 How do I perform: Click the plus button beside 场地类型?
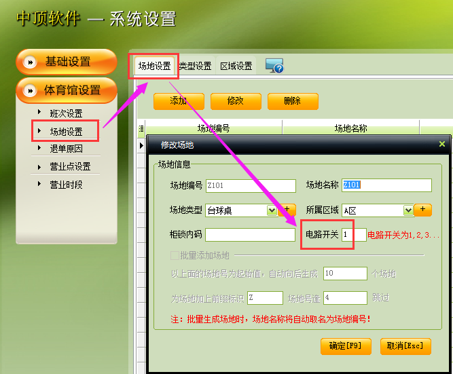pyautogui.click(x=287, y=210)
